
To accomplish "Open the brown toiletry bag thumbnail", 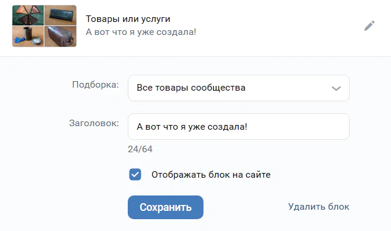I will pos(60,37).
